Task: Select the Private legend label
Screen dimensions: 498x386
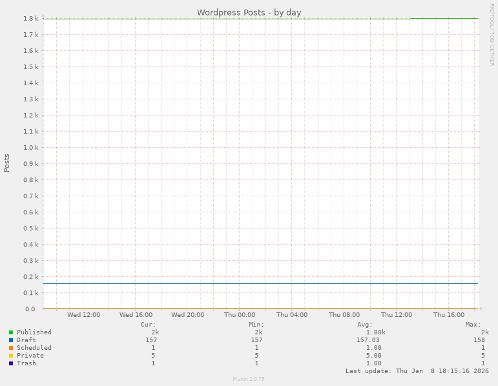Action: point(30,356)
